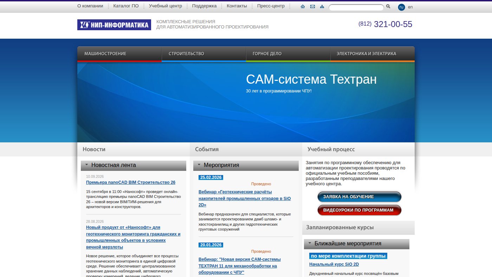The height and width of the screenshot is (277, 492).
Task: Go to Учебный центр menu
Action: (166, 6)
